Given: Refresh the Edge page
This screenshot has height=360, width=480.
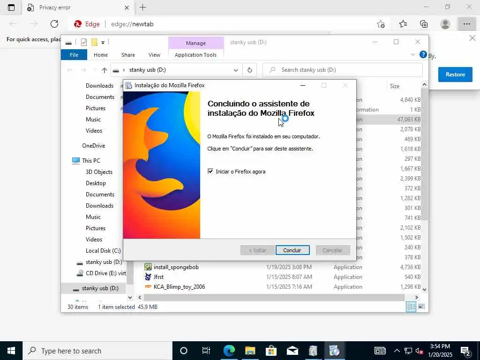Looking at the screenshot, I should click(54, 24).
